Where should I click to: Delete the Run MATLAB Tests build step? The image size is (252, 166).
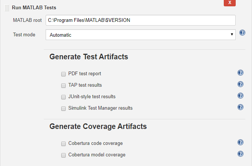point(230,3)
